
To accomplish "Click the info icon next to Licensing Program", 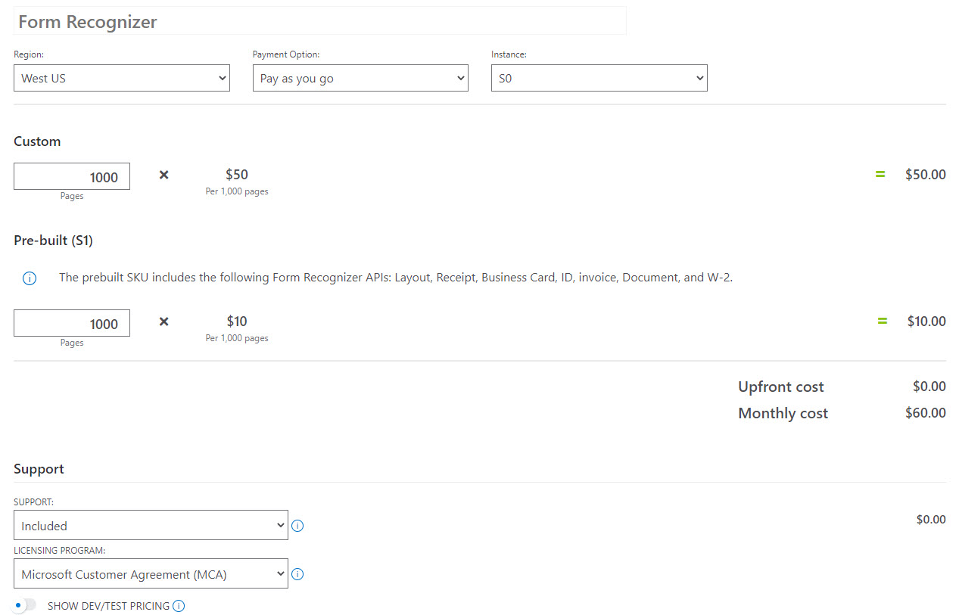I will tap(297, 574).
